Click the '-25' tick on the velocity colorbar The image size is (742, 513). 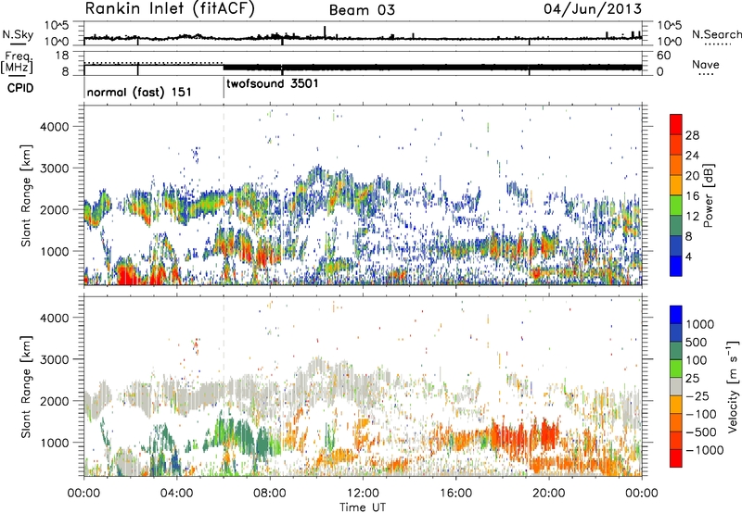tap(697, 396)
